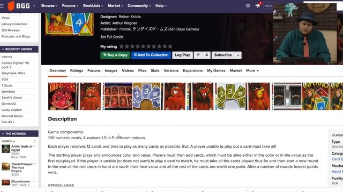This screenshot has width=343, height=192.
Task: Click the last rating star
Action: click(170, 46)
